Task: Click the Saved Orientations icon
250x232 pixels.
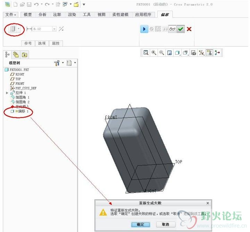Action: point(185,53)
